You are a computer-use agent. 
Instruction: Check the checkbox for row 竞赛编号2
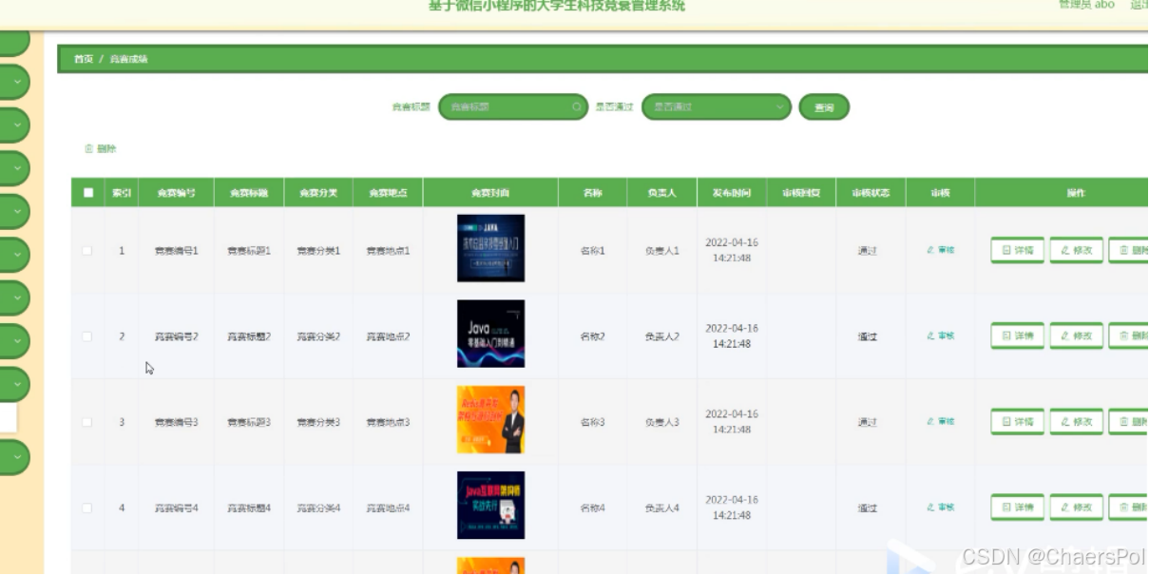point(87,336)
